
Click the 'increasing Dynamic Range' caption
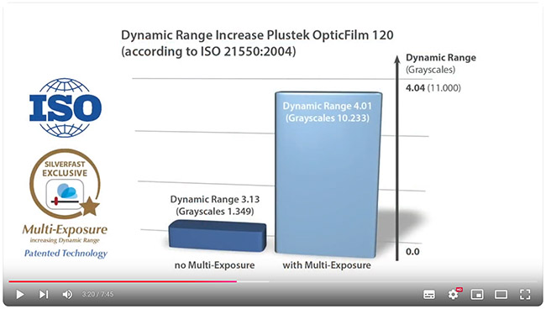click(x=65, y=240)
